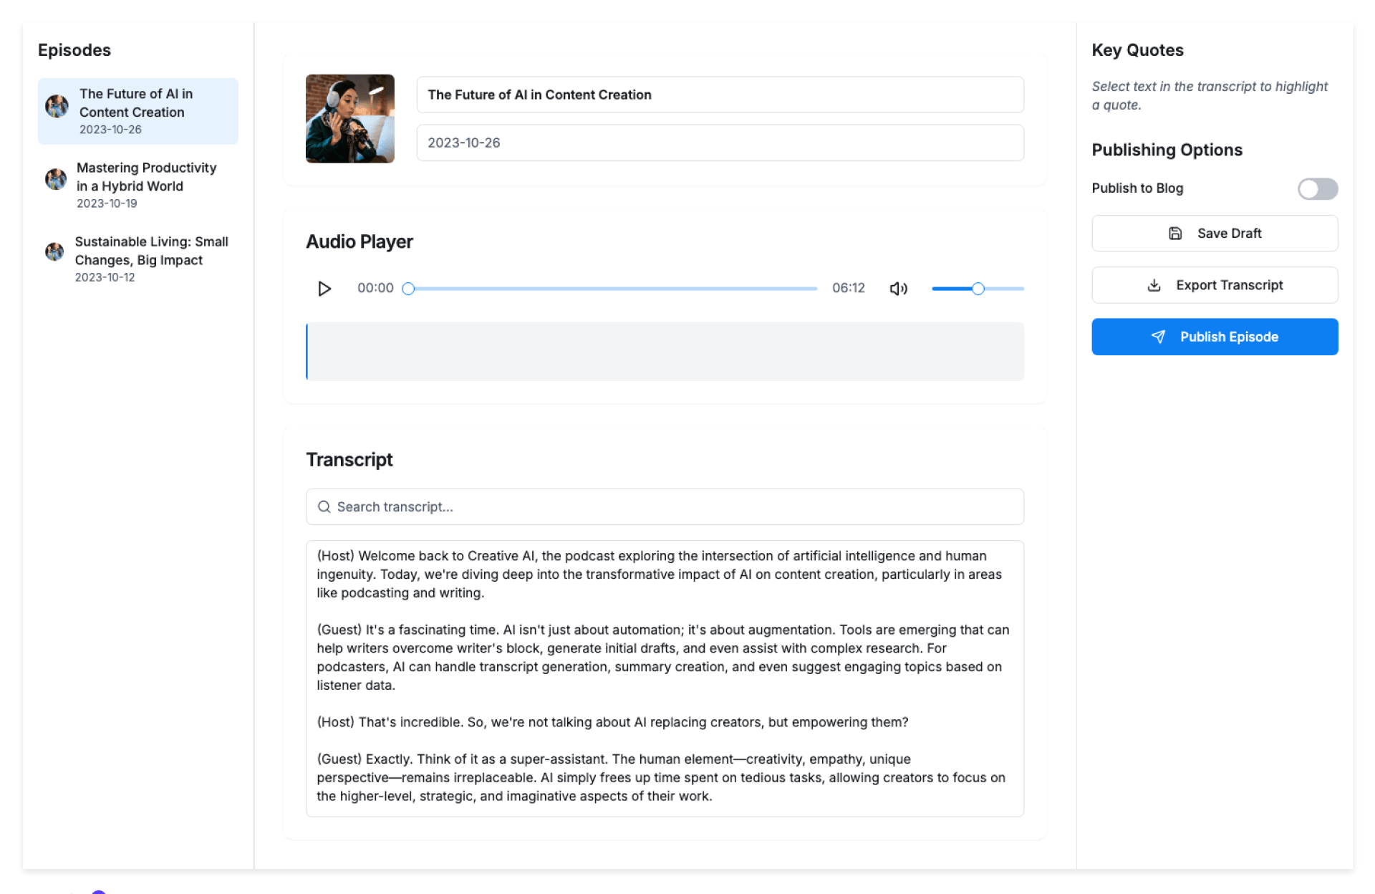Click avatar of Sustainable Living episode
Viewport: 1375px width, 894px height.
coord(54,252)
